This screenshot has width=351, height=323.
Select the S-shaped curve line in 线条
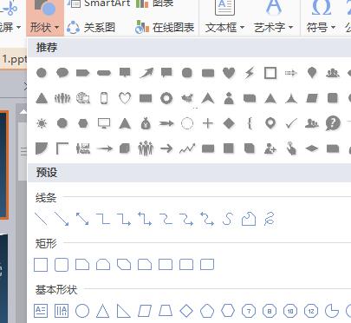coord(228,219)
